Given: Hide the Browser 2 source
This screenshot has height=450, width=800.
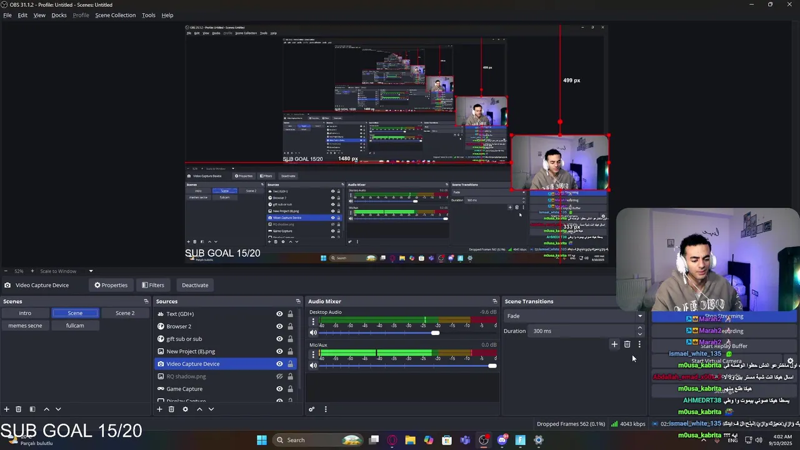Looking at the screenshot, I should pyautogui.click(x=279, y=326).
